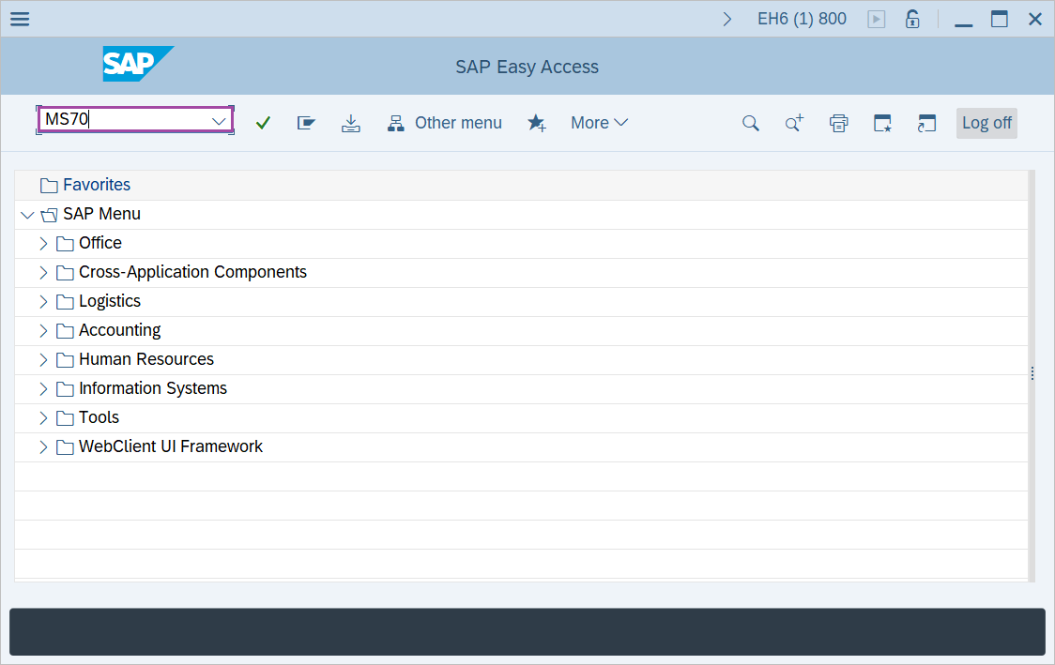Select the Human Resources folder
Viewport: 1055px width, 665px height.
pos(145,359)
